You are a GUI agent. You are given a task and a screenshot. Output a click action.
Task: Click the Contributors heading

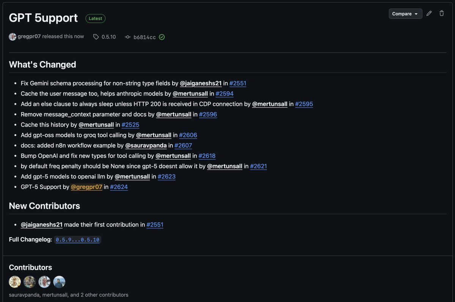click(x=30, y=268)
